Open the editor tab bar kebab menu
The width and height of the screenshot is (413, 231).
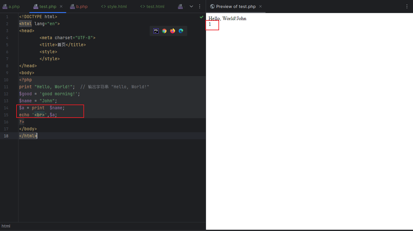pyautogui.click(x=200, y=6)
